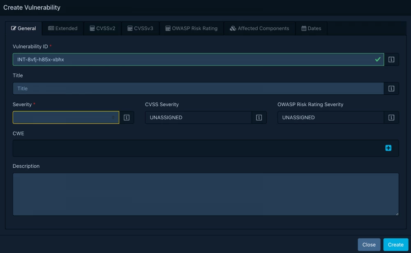Image resolution: width=411 pixels, height=253 pixels.
Task: Click the Close button
Action: tap(369, 244)
